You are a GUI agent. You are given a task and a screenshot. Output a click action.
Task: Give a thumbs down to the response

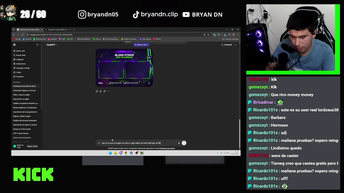[x=104, y=91]
